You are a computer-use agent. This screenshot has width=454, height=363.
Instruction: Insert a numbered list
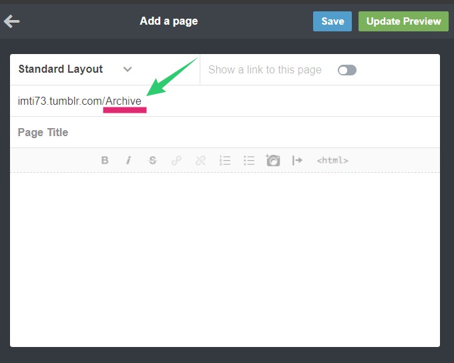(x=225, y=160)
